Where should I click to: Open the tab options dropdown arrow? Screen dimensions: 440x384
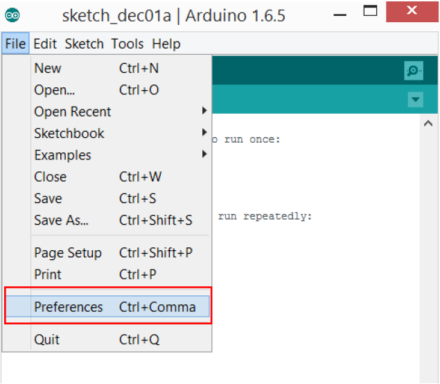tap(414, 100)
